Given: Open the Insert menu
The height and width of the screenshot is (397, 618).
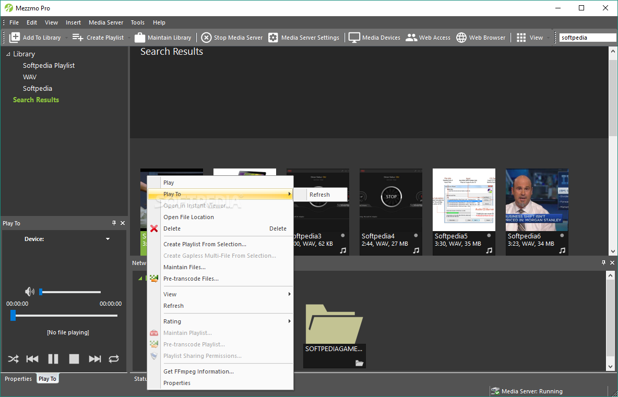Looking at the screenshot, I should click(x=73, y=22).
